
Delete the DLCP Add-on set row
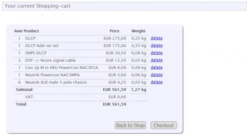[156, 45]
